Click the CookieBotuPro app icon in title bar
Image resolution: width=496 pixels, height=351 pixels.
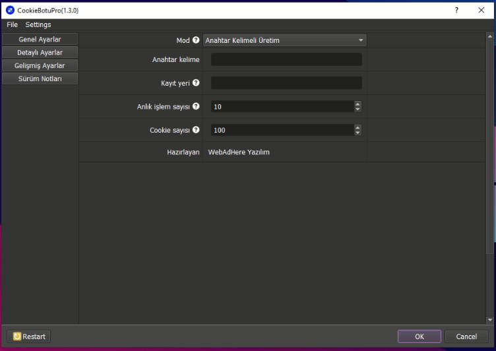[9, 11]
